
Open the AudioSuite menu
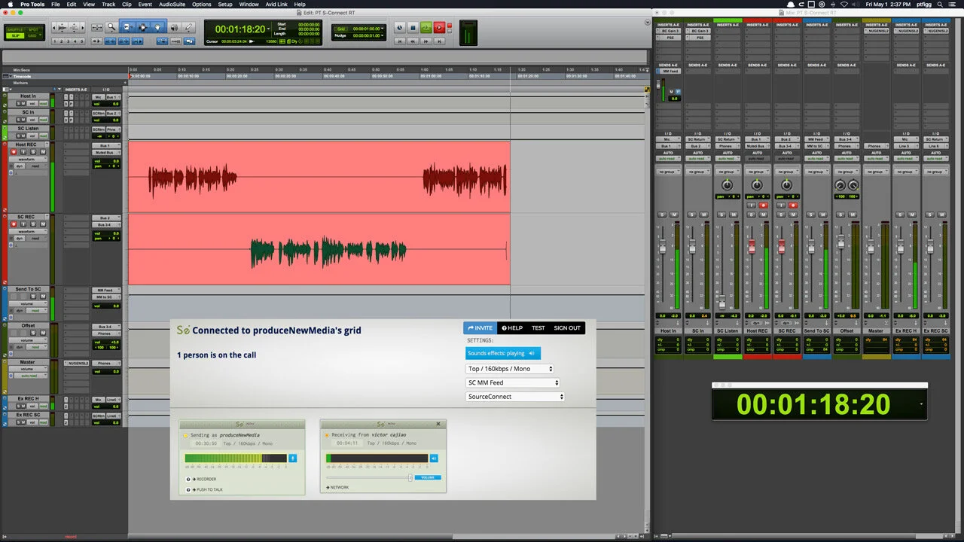[x=172, y=5]
